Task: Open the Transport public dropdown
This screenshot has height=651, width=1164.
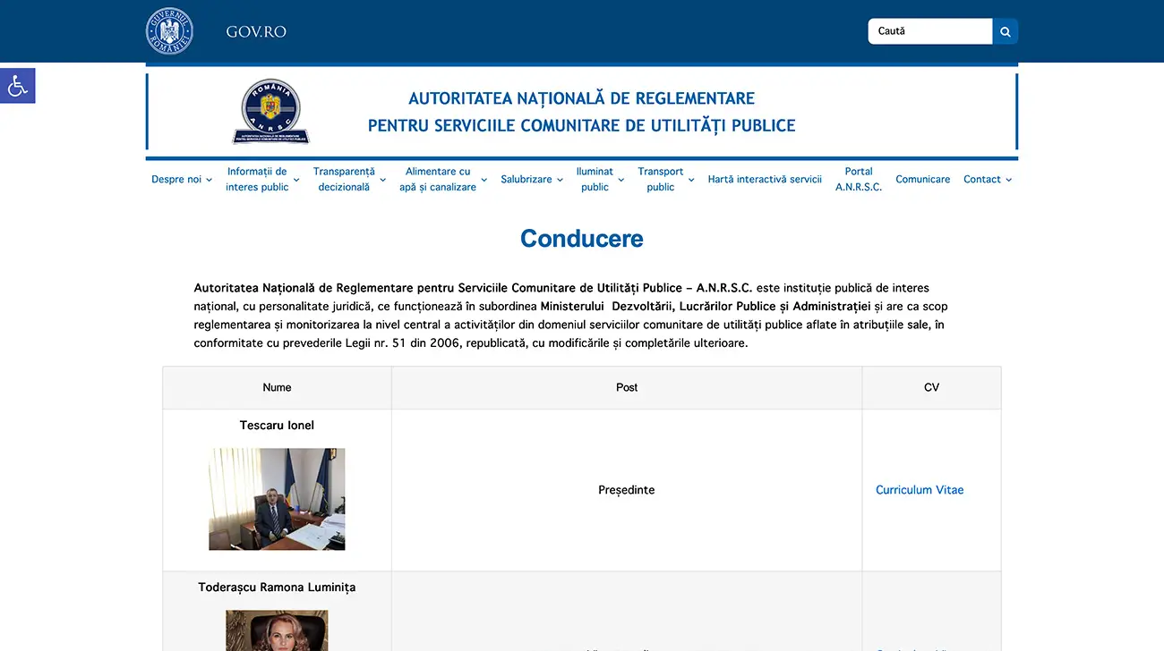Action: pyautogui.click(x=665, y=180)
